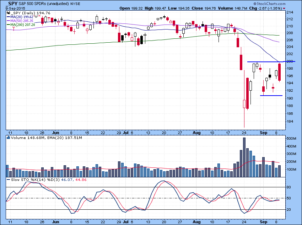Select the MA(50) 205.35 legend entry
The image size is (302, 225).
coord(20,21)
